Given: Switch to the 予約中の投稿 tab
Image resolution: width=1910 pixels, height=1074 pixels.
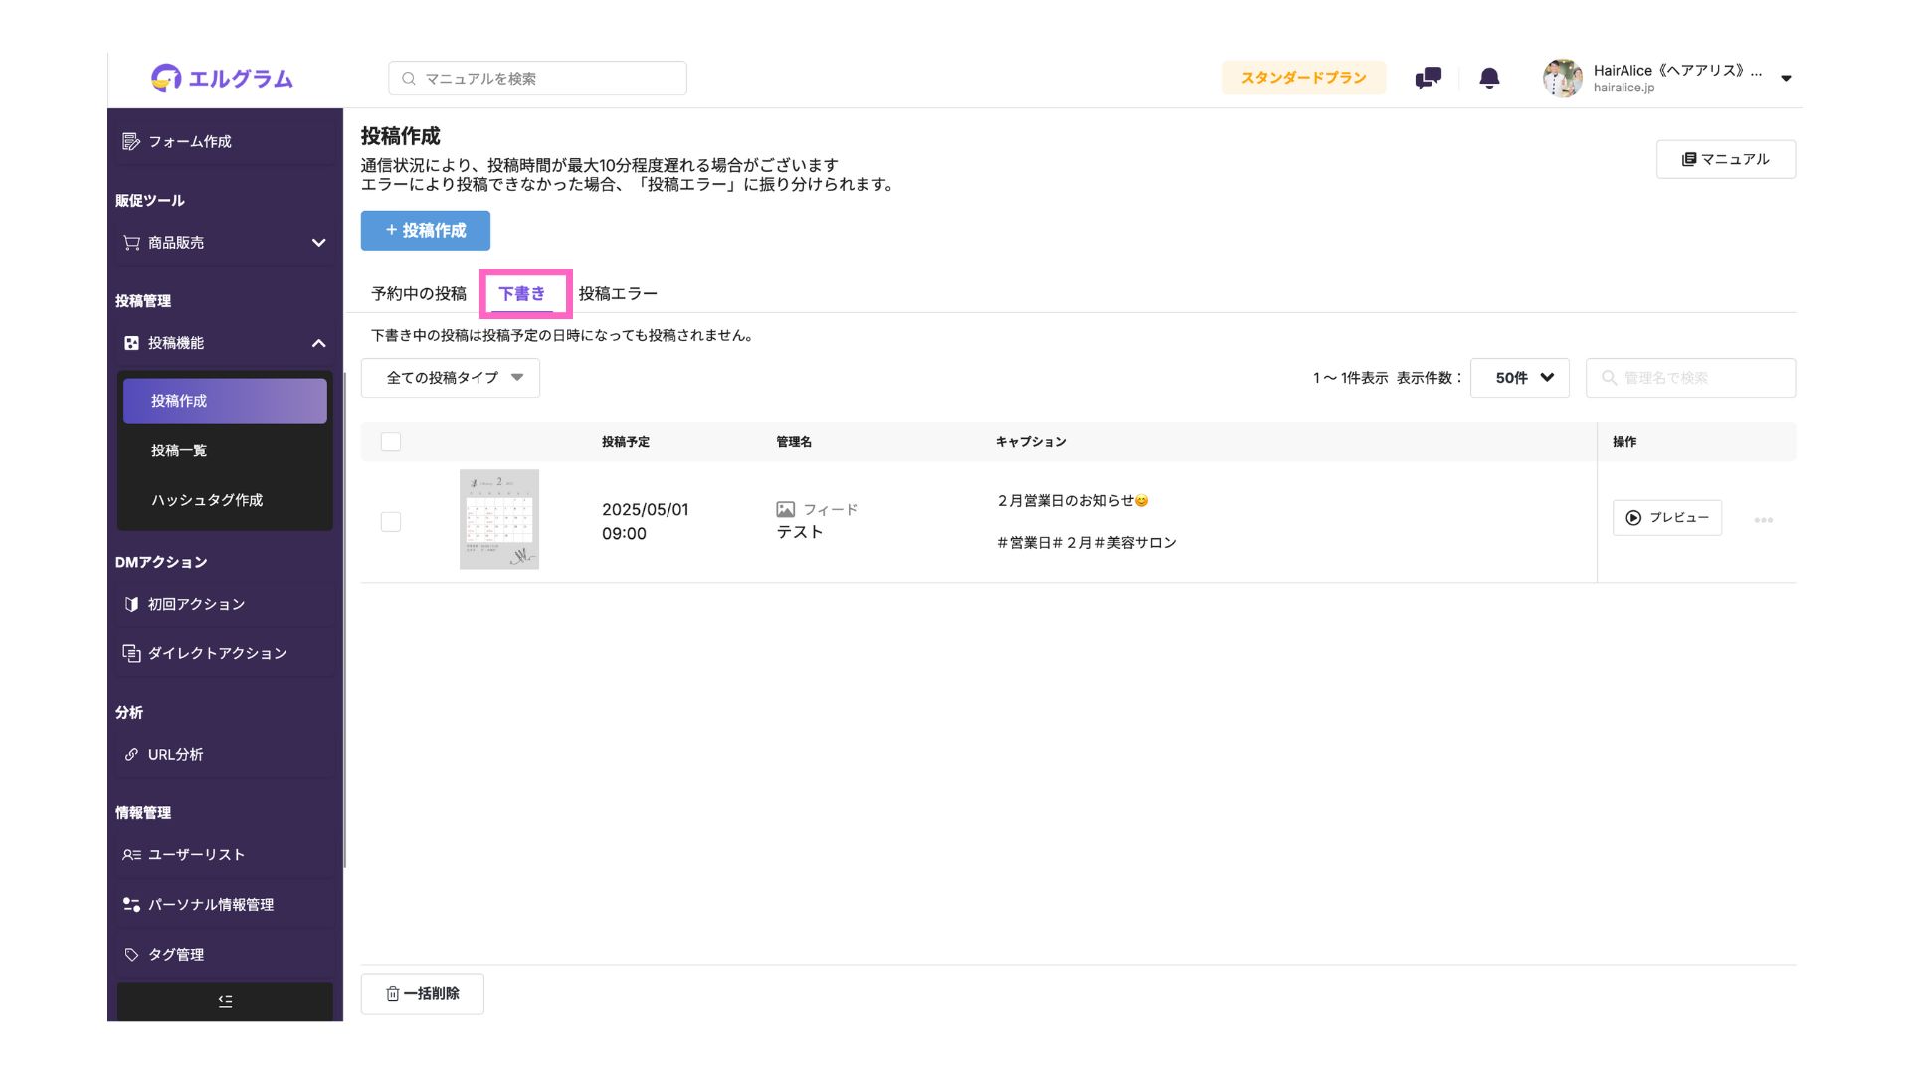Looking at the screenshot, I should pos(419,293).
